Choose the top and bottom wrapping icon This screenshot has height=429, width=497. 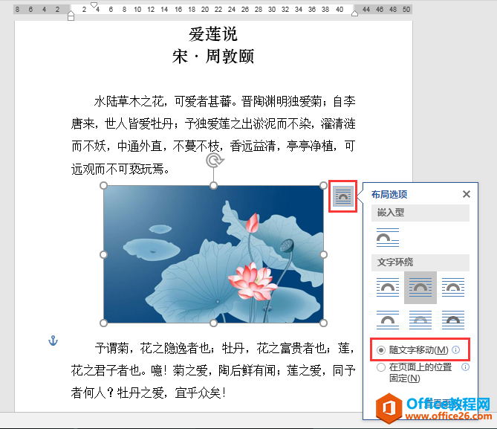[x=388, y=320]
